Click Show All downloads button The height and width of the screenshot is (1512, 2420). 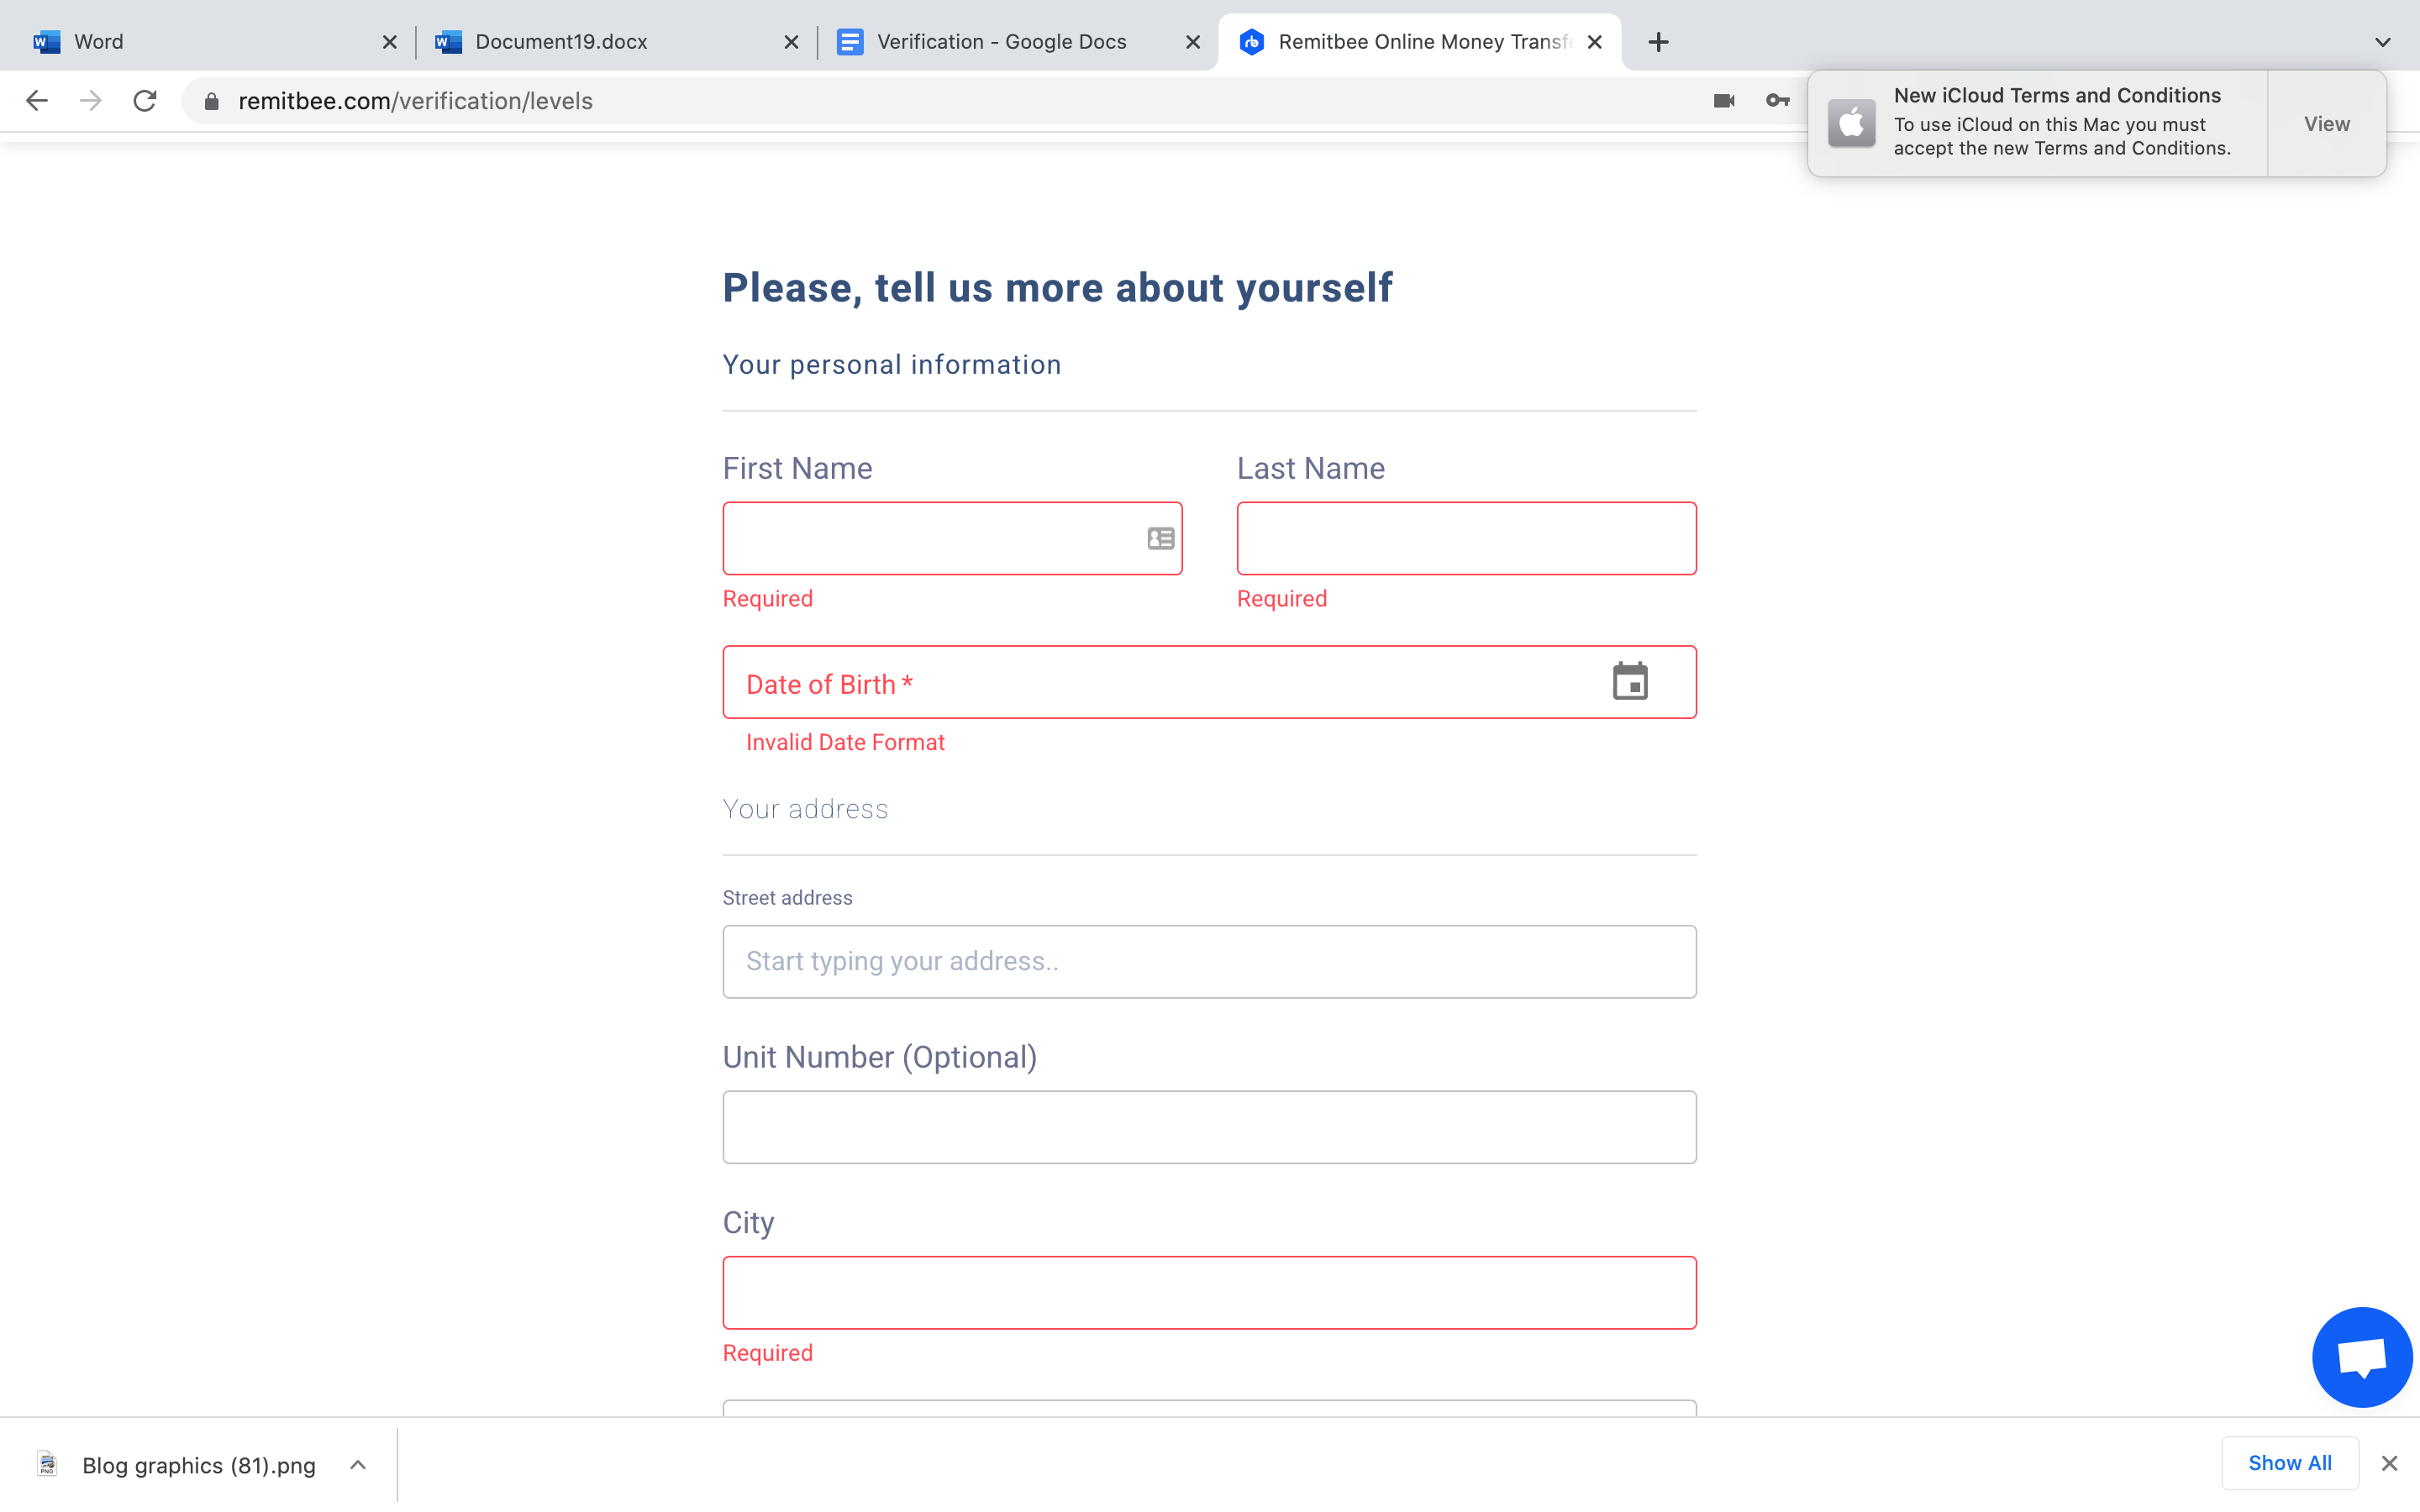tap(2289, 1463)
